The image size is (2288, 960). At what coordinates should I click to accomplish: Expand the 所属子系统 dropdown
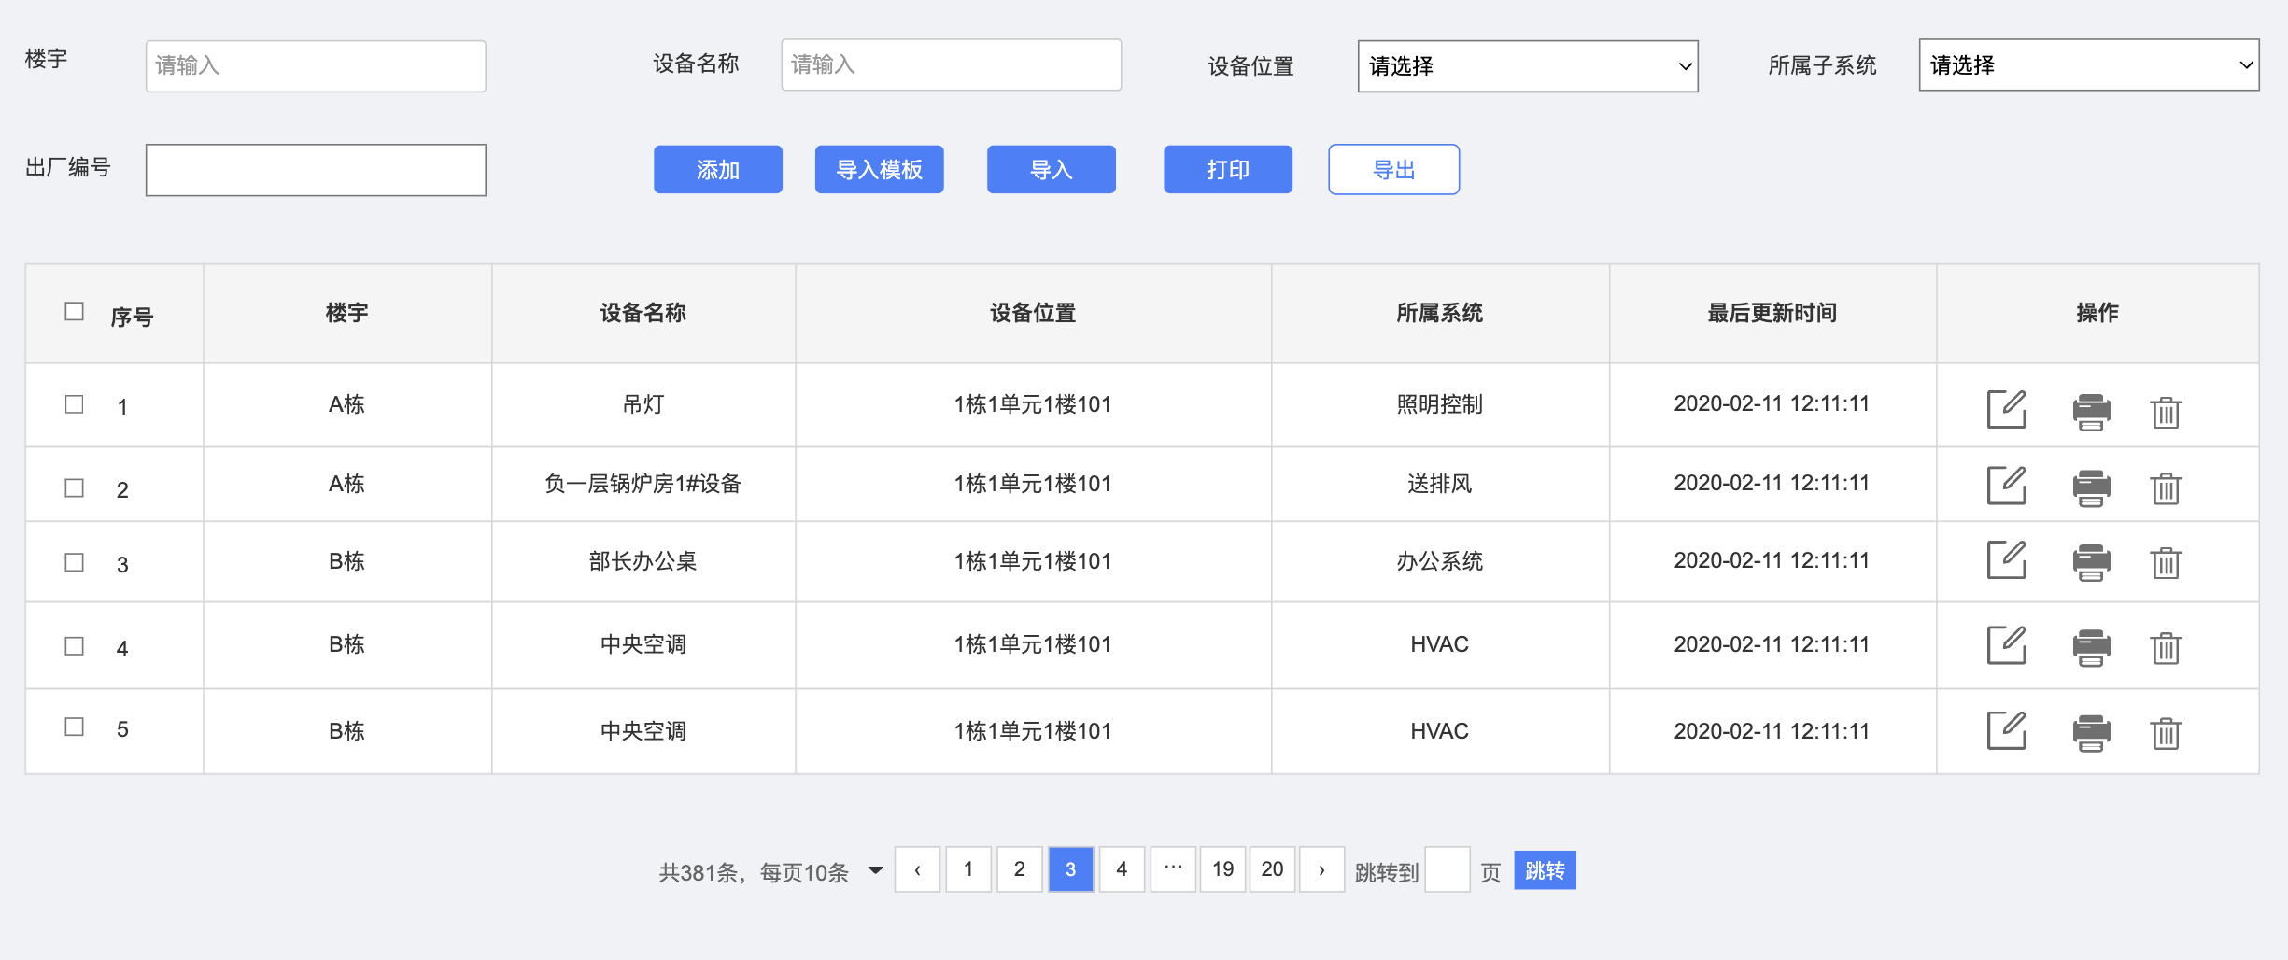[x=2088, y=65]
